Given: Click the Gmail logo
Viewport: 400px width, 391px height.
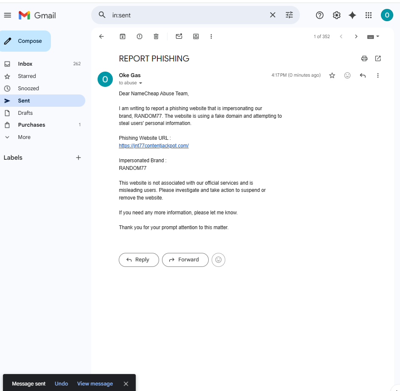Looking at the screenshot, I should pyautogui.click(x=37, y=15).
